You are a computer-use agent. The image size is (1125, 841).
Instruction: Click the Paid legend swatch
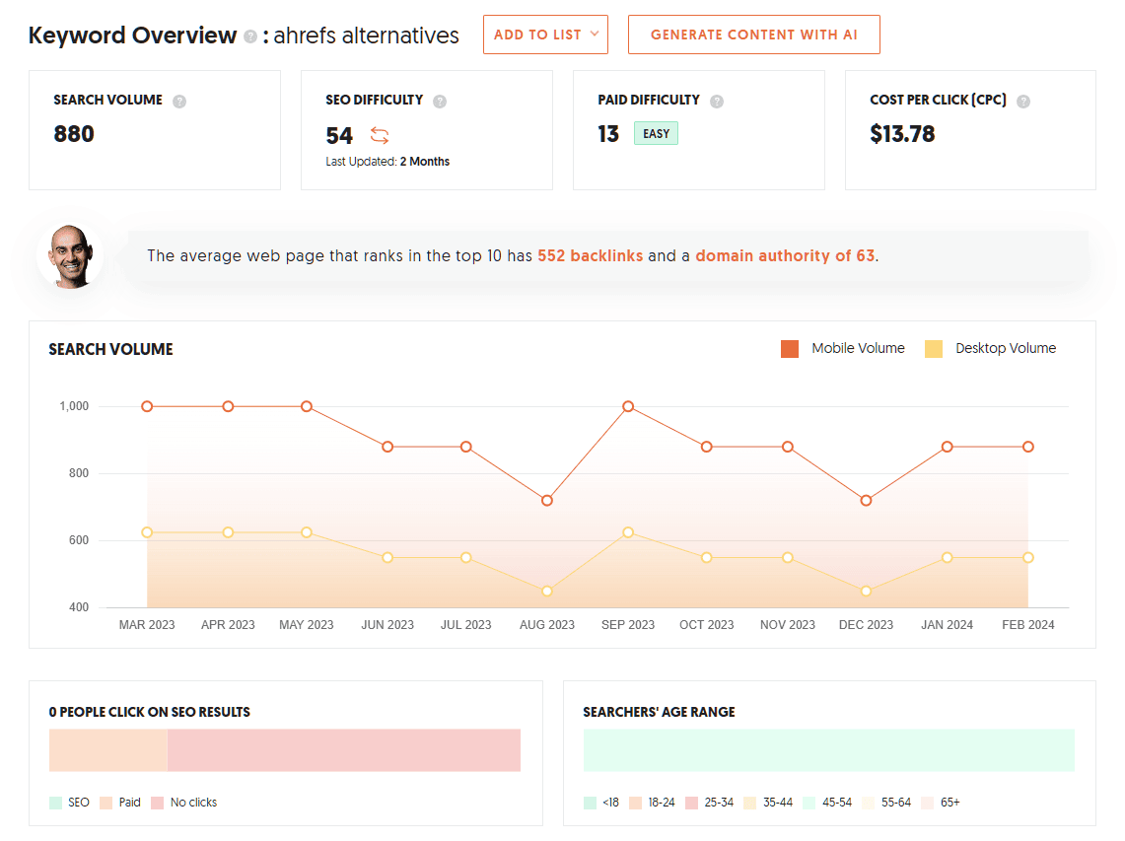106,803
